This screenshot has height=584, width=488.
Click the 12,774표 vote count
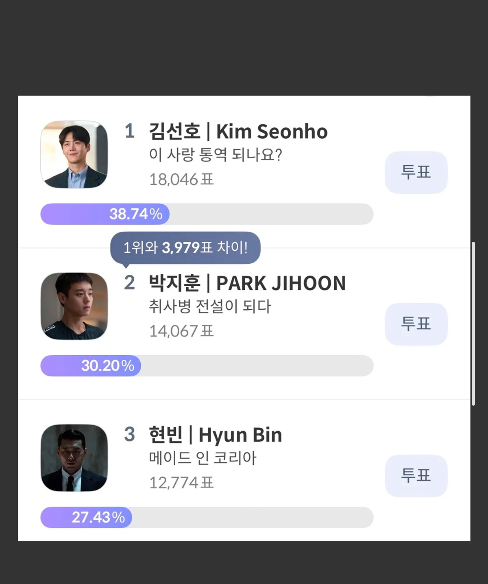(181, 483)
